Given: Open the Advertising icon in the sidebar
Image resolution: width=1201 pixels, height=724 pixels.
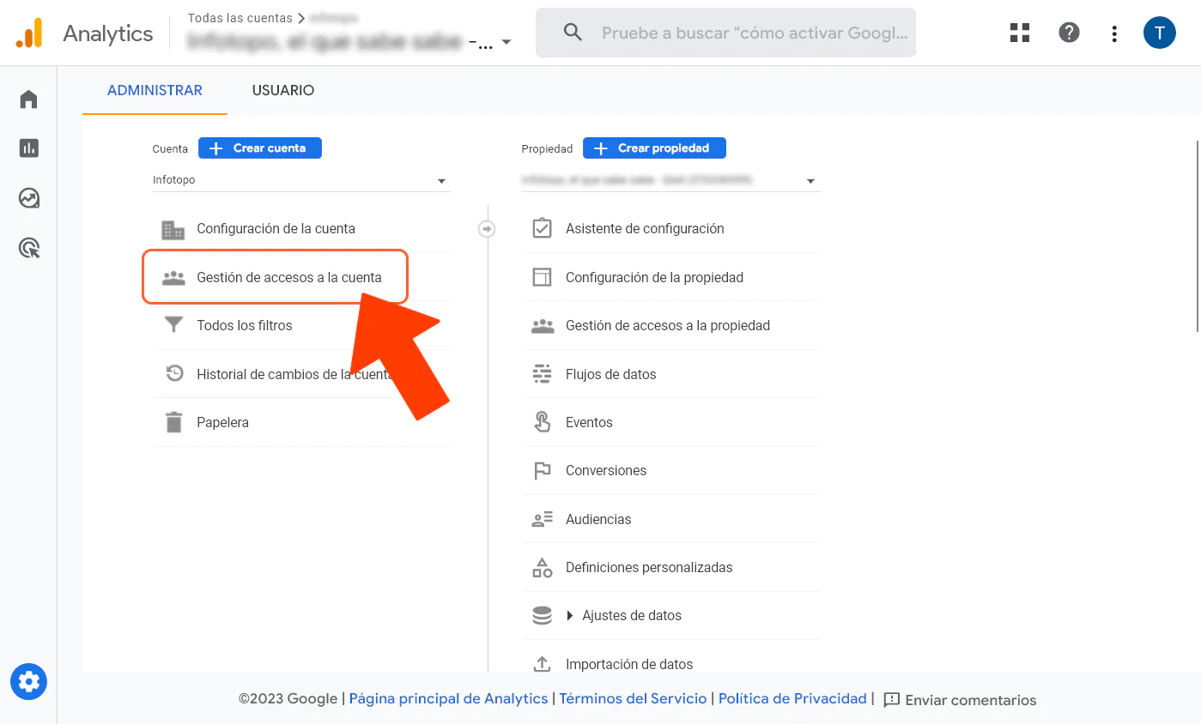Looking at the screenshot, I should pos(28,247).
